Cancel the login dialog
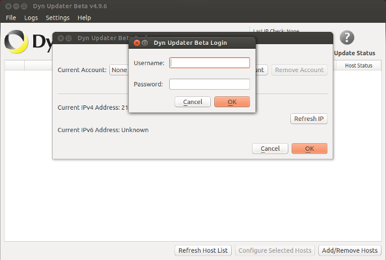The width and height of the screenshot is (386, 260). 193,102
